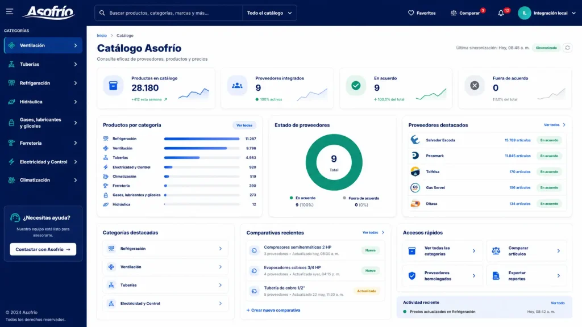
Task: Click the Compresores semiherméticos comparison icon
Action: [254, 250]
